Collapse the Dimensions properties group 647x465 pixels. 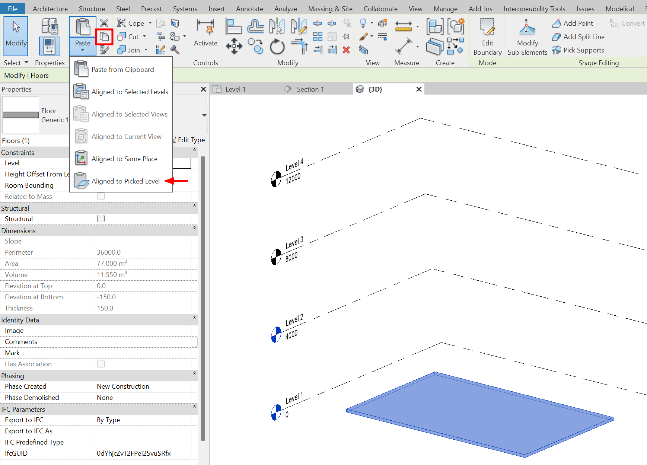[x=194, y=228]
